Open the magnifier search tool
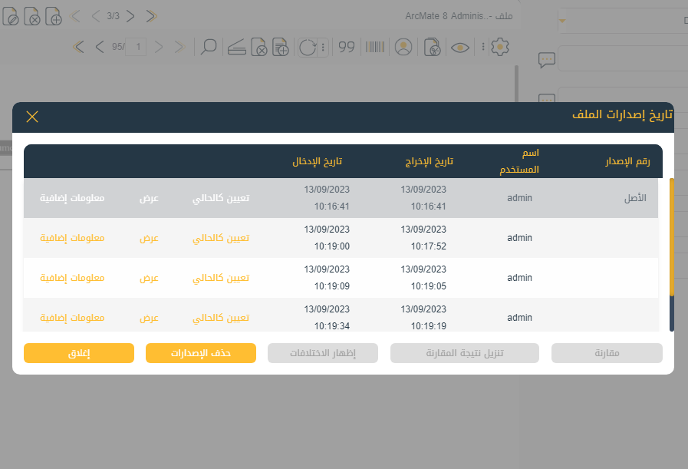This screenshot has width=688, height=469. point(208,48)
